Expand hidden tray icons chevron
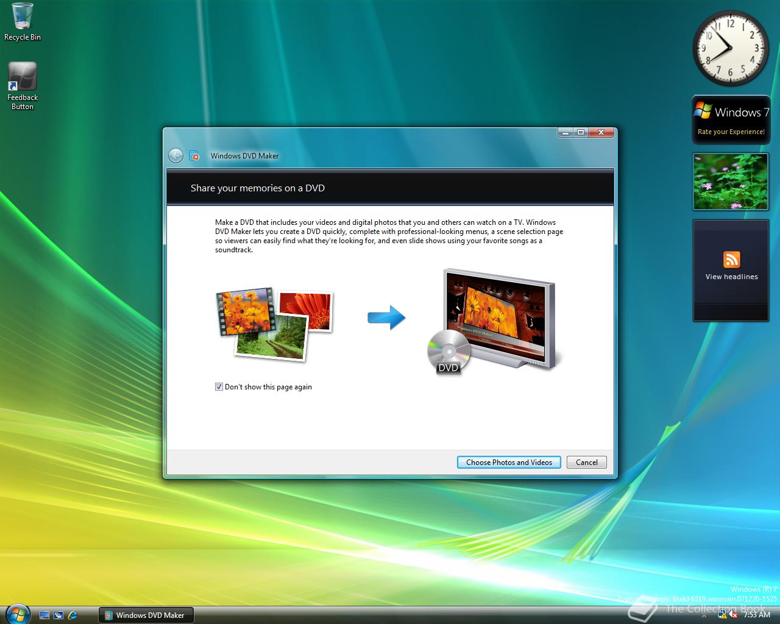The width and height of the screenshot is (780, 624). (704, 615)
